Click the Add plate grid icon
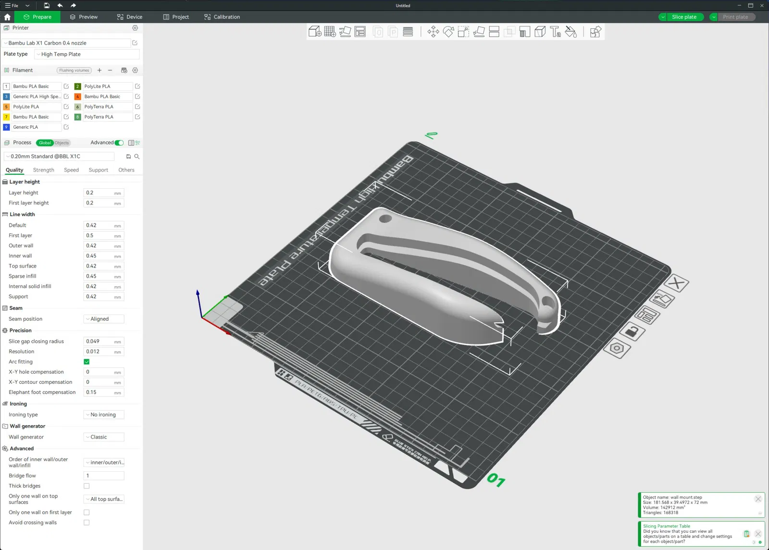 tap(330, 32)
